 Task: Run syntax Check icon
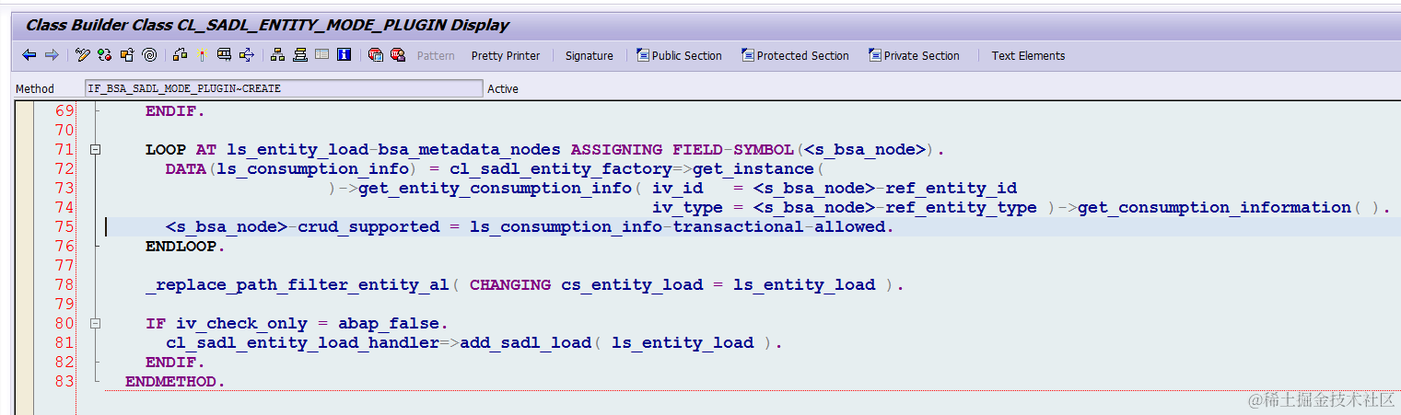click(x=180, y=55)
